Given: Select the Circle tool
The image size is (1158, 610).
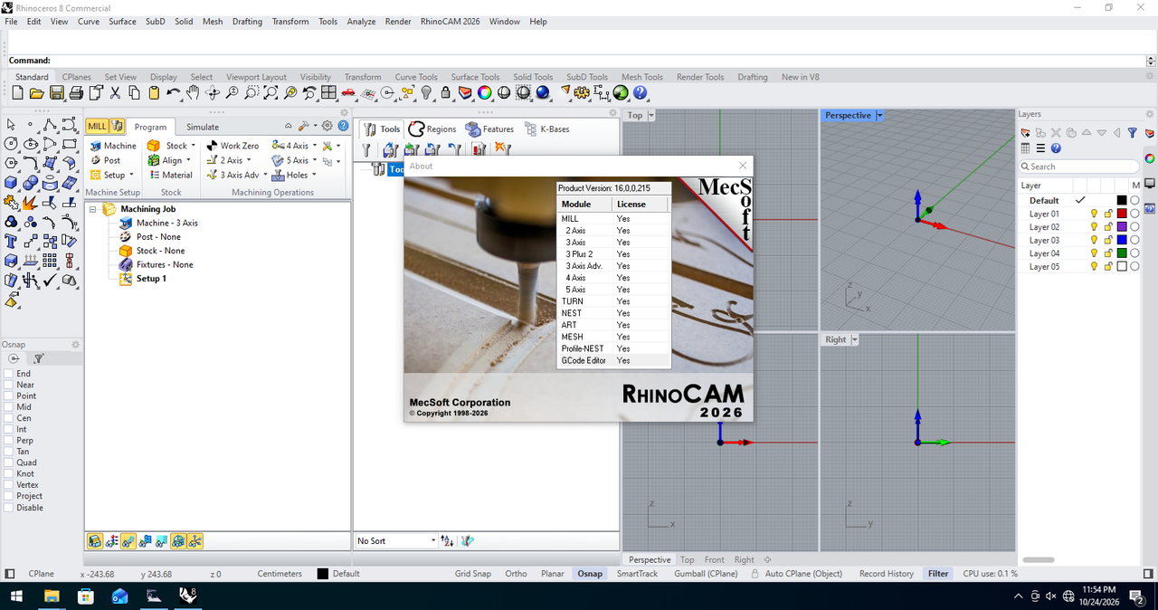Looking at the screenshot, I should tap(11, 144).
